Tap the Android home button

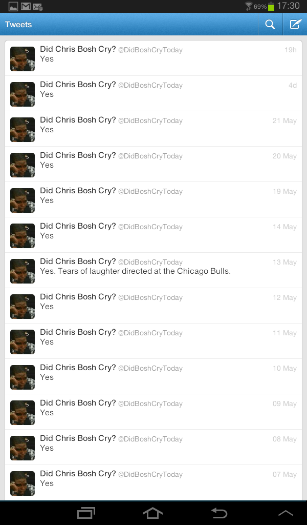pyautogui.click(x=152, y=513)
